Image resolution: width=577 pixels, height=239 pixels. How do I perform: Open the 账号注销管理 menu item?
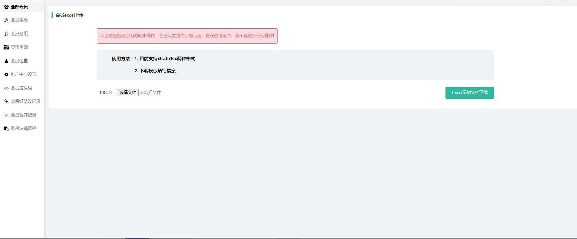point(23,128)
